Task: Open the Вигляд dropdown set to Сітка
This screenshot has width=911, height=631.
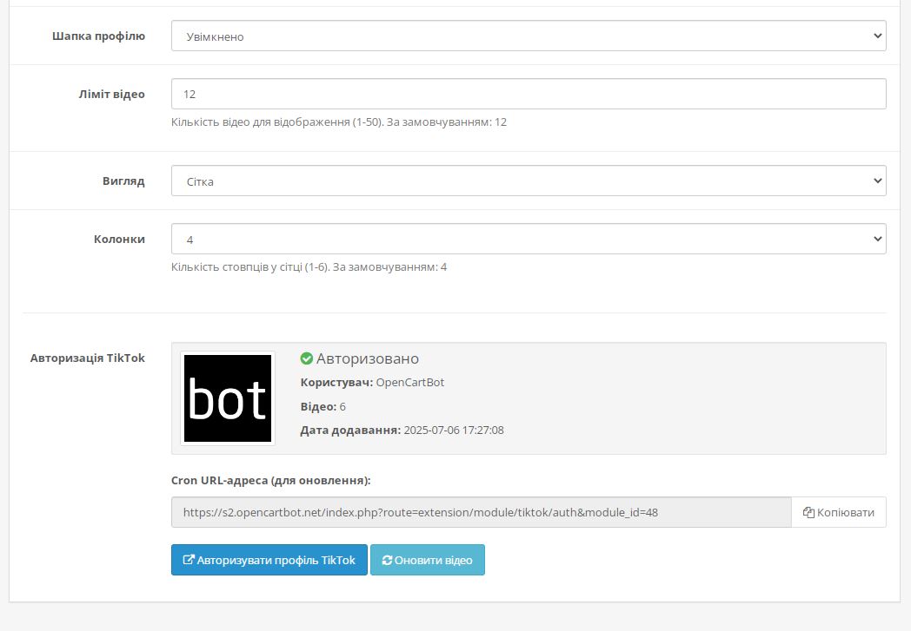Action: pos(529,181)
